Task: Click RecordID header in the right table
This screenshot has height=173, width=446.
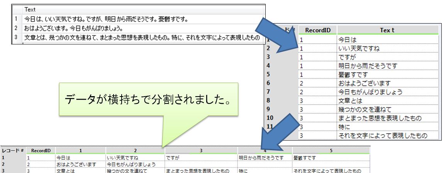Action: point(317,30)
